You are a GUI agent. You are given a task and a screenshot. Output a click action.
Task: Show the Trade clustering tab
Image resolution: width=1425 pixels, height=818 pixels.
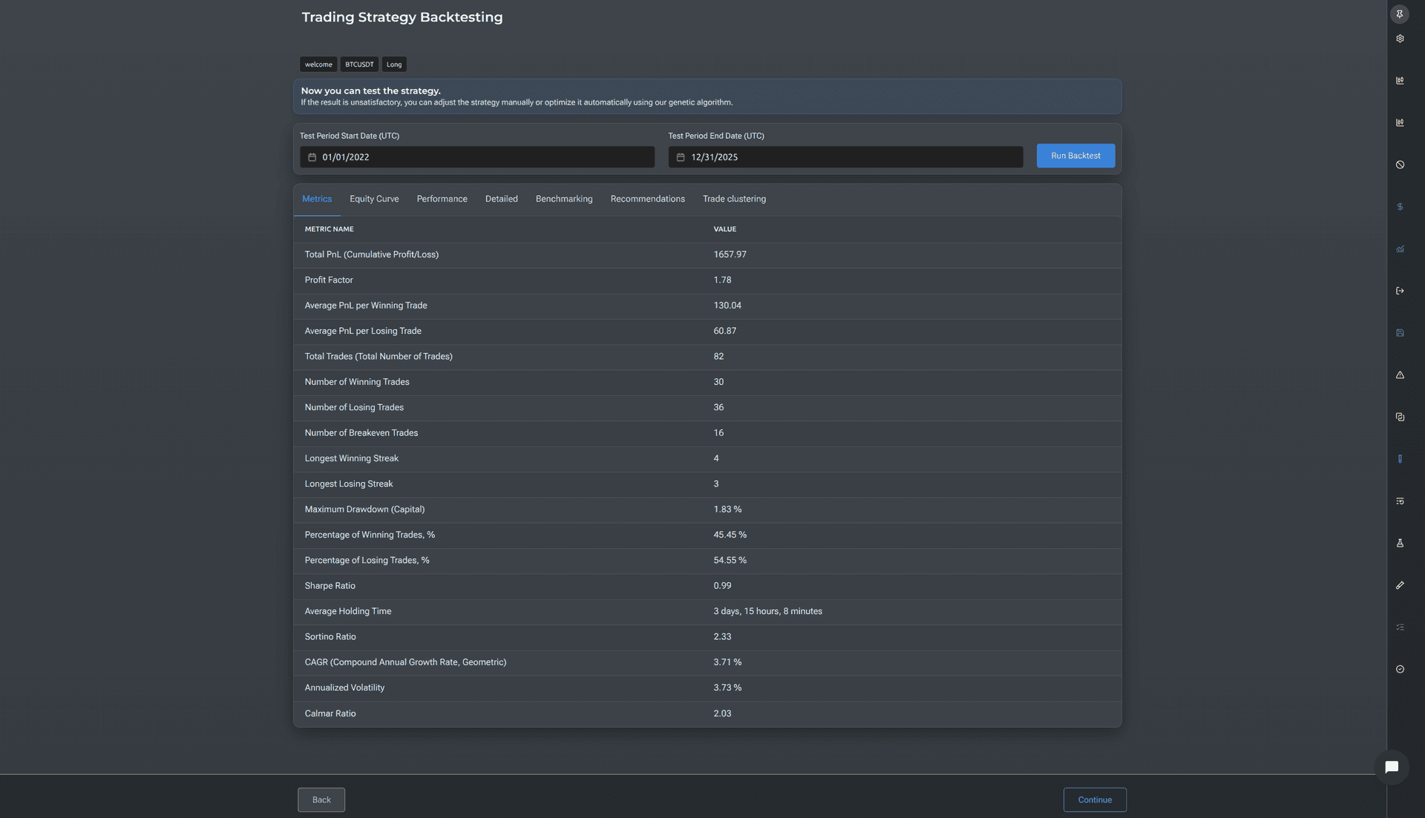pos(734,199)
